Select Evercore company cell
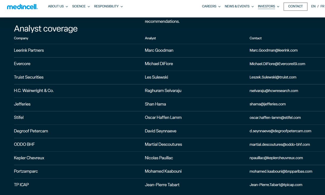The height and width of the screenshot is (195, 325). 22,64
